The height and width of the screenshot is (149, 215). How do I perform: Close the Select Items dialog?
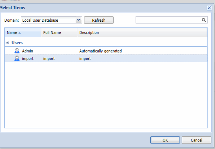tap(209, 8)
